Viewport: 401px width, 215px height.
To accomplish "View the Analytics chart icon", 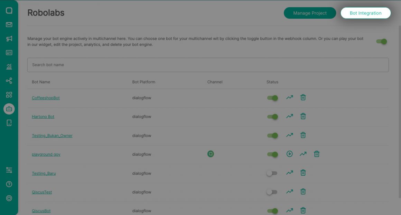I will 9,66.
